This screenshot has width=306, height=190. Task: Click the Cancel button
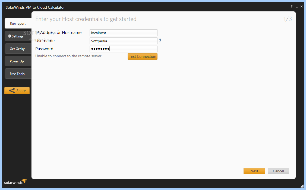click(x=278, y=171)
